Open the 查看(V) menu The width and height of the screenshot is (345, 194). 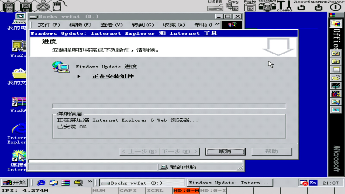point(111,25)
